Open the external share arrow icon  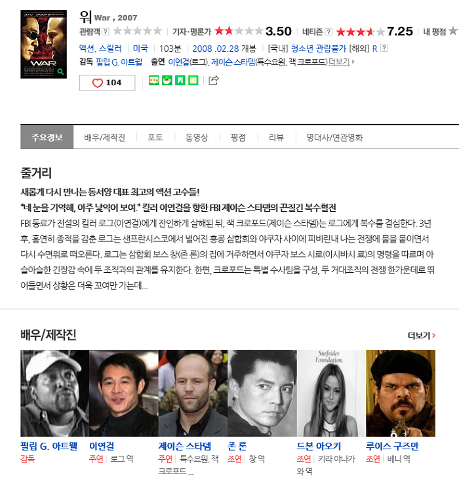[x=214, y=80]
